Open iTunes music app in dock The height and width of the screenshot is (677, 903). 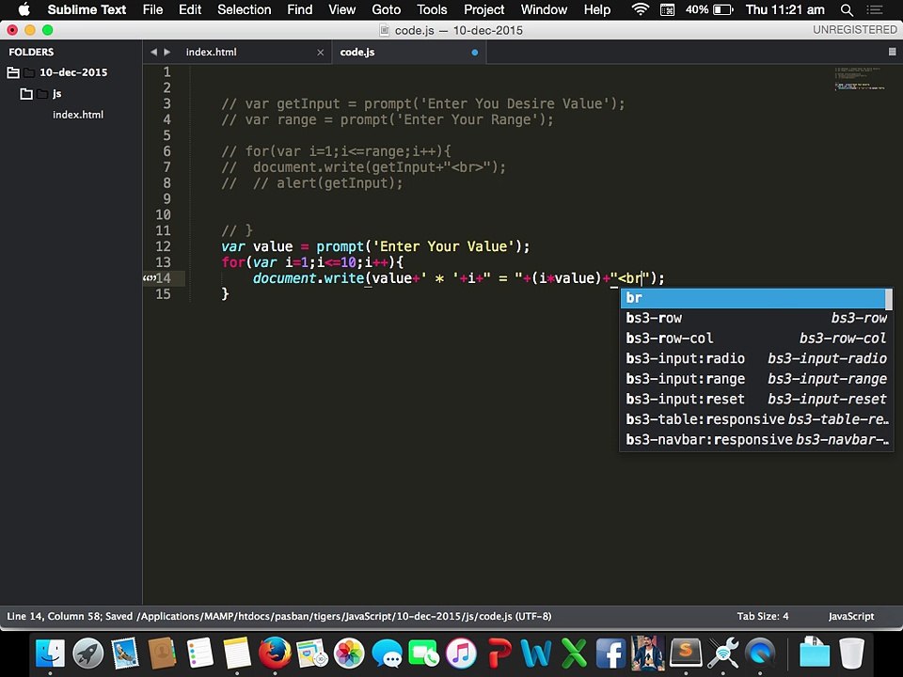coord(461,654)
